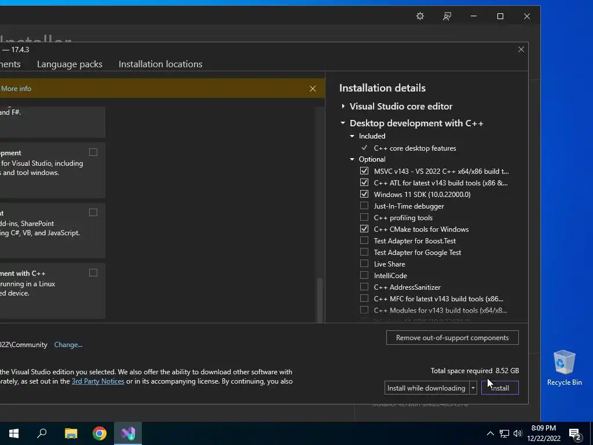593x445 pixels.
Task: Open File Explorer from the taskbar
Action: (71, 433)
